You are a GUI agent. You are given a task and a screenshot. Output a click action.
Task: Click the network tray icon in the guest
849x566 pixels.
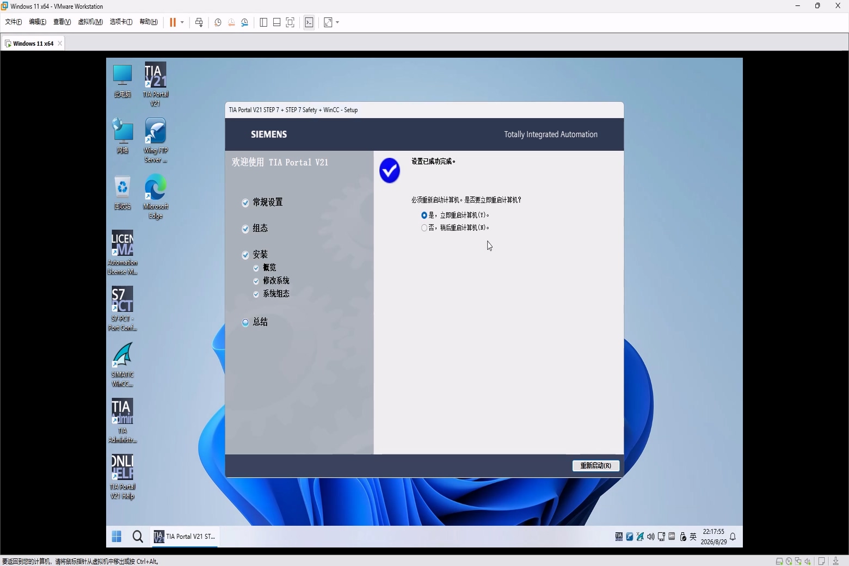(x=661, y=537)
